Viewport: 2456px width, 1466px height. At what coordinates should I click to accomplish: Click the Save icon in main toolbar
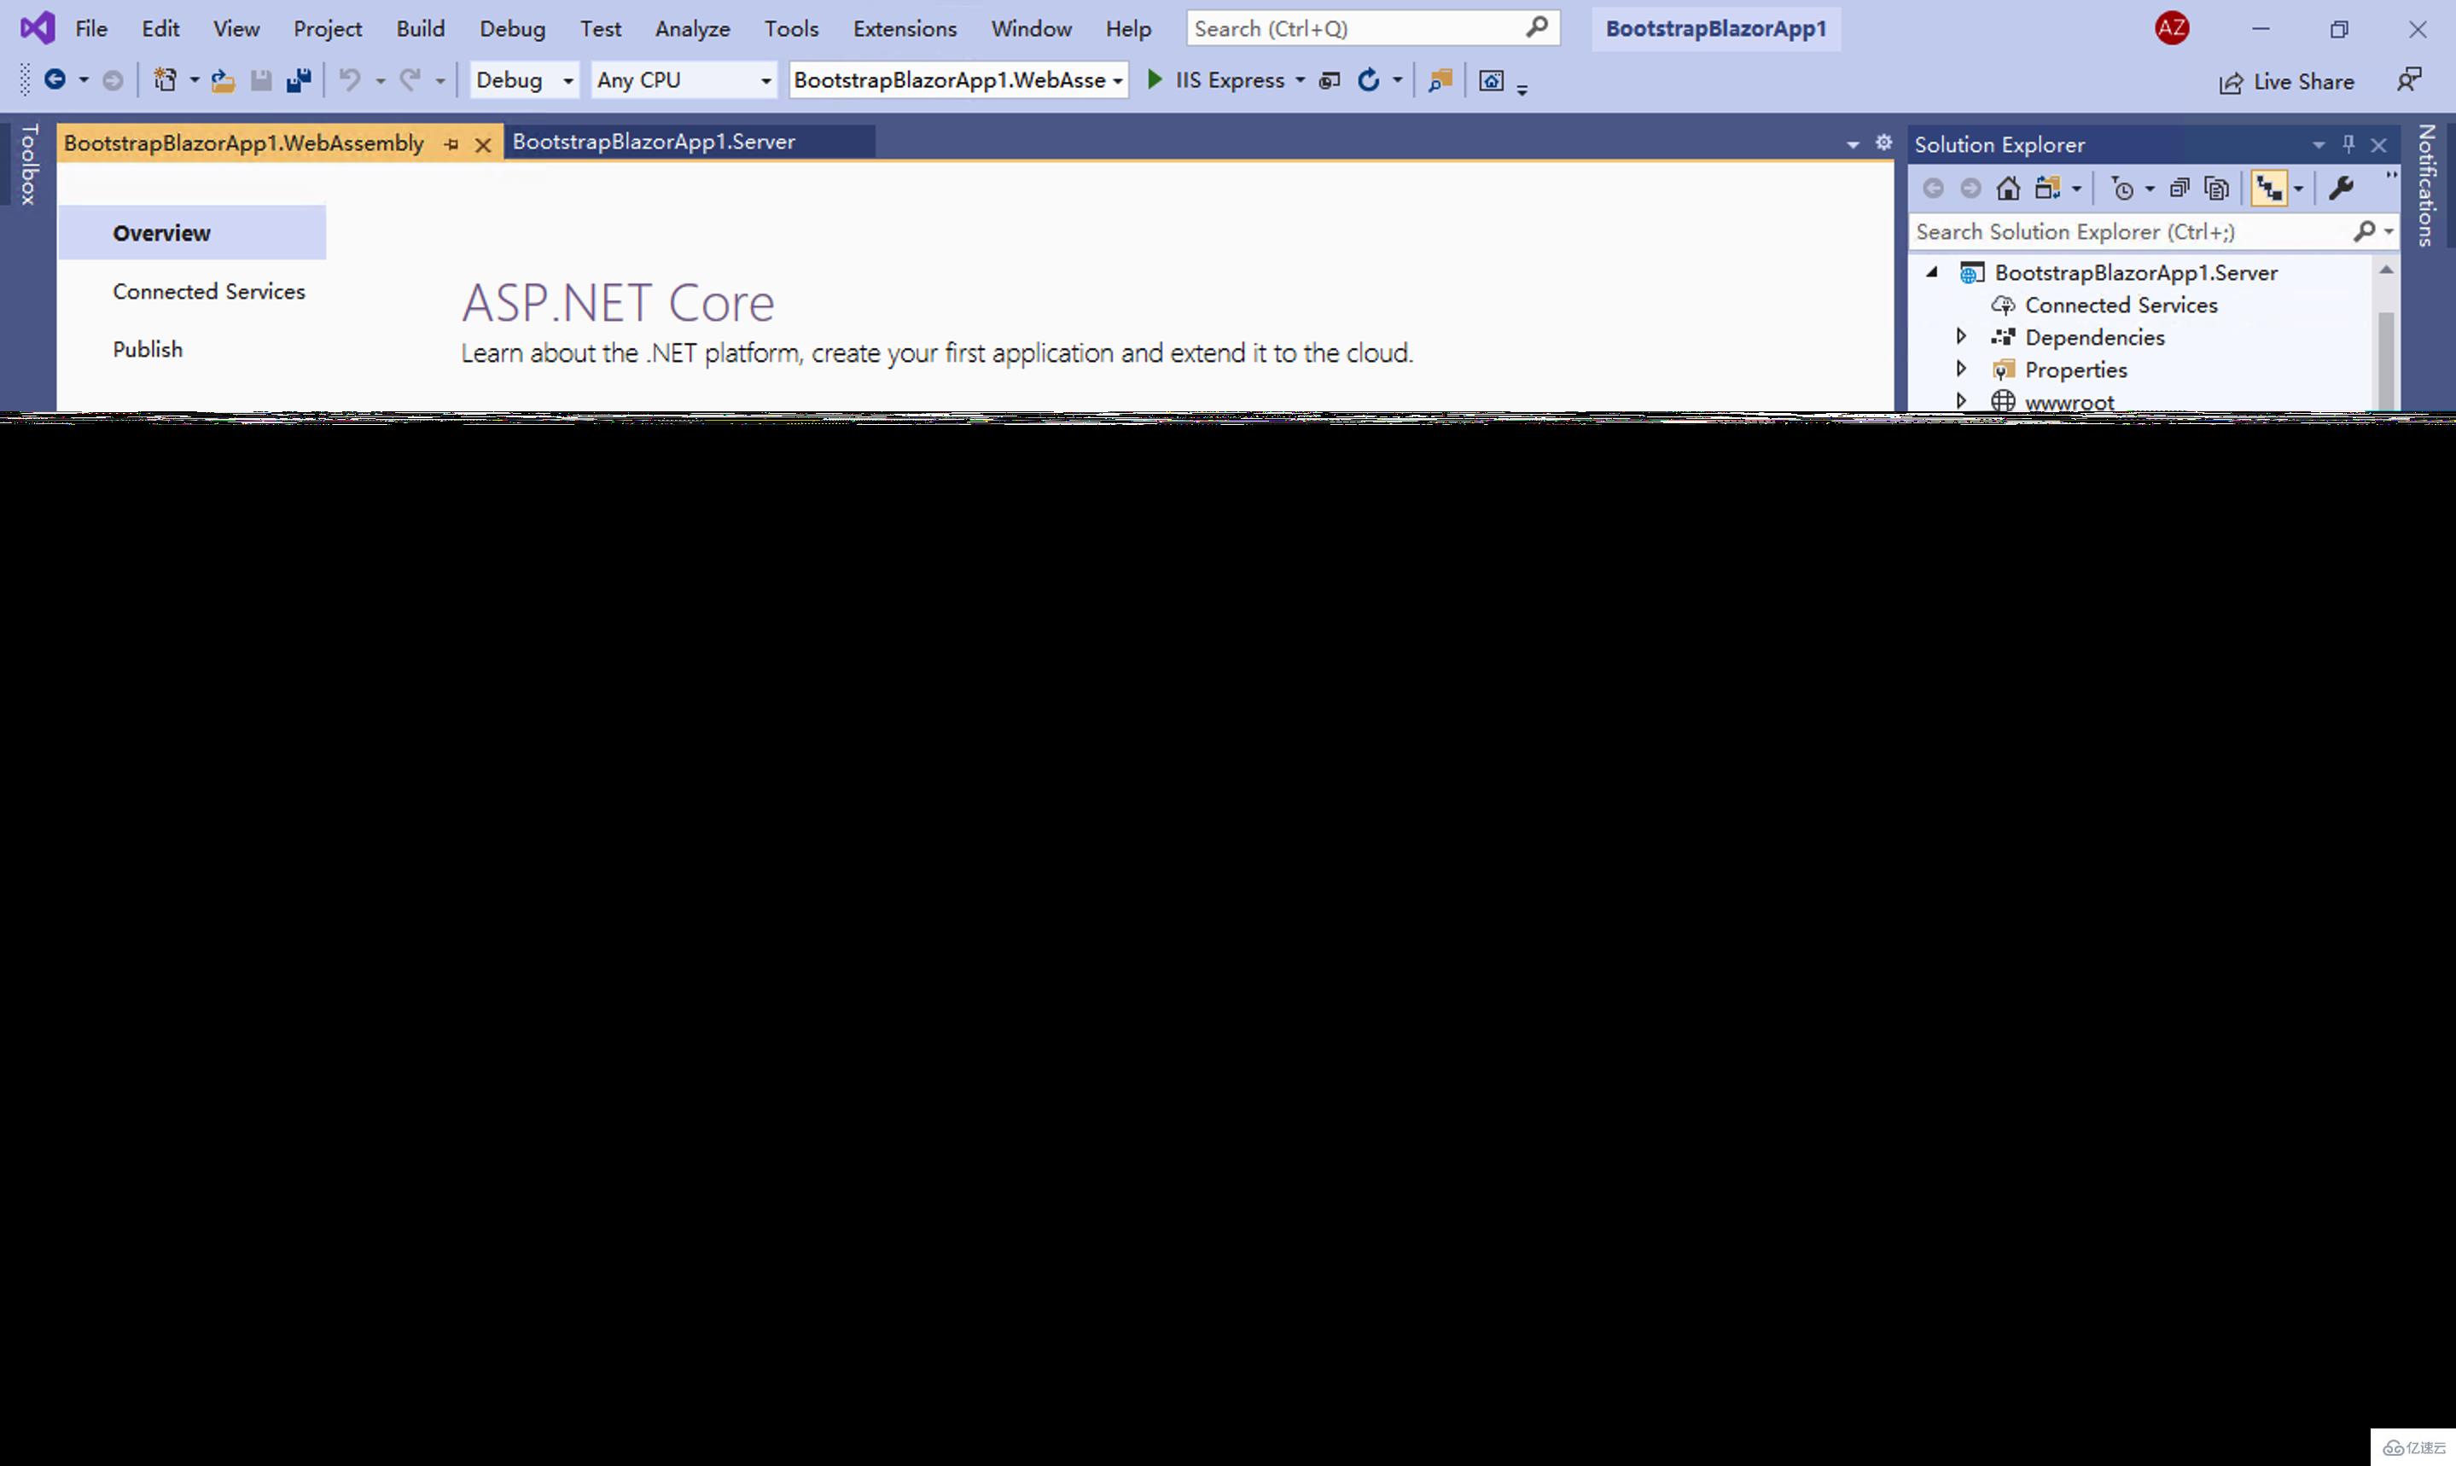click(261, 81)
